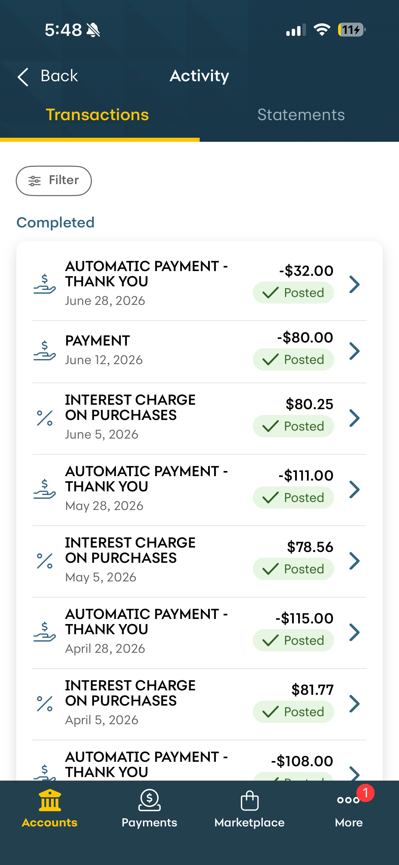
Task: Go Back to previous screen
Action: click(48, 76)
